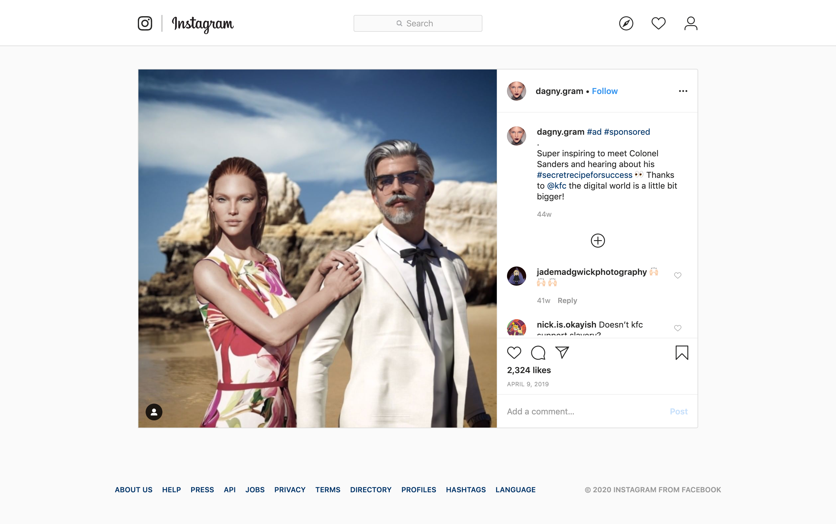The width and height of the screenshot is (836, 524).
Task: Open Hashtags footer link
Action: coord(466,490)
